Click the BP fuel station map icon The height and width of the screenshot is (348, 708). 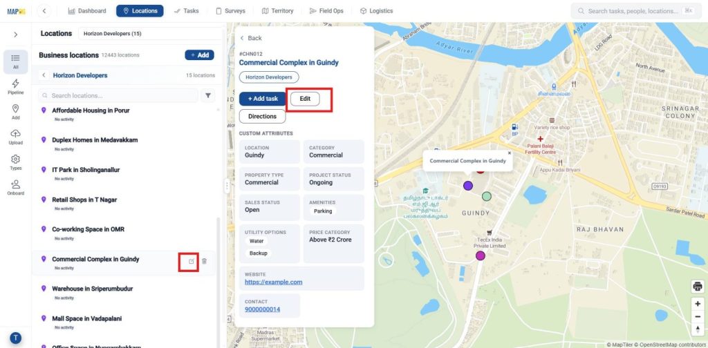point(515,128)
